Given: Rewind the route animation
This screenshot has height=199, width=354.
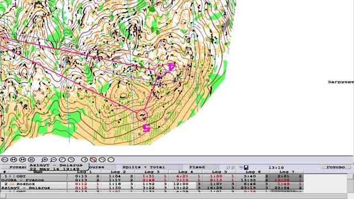Looking at the screenshot, I should click(13, 160).
